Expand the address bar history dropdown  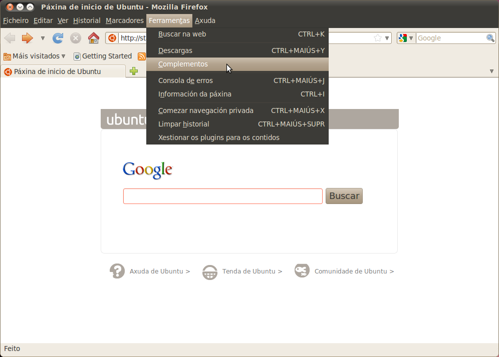coord(387,38)
